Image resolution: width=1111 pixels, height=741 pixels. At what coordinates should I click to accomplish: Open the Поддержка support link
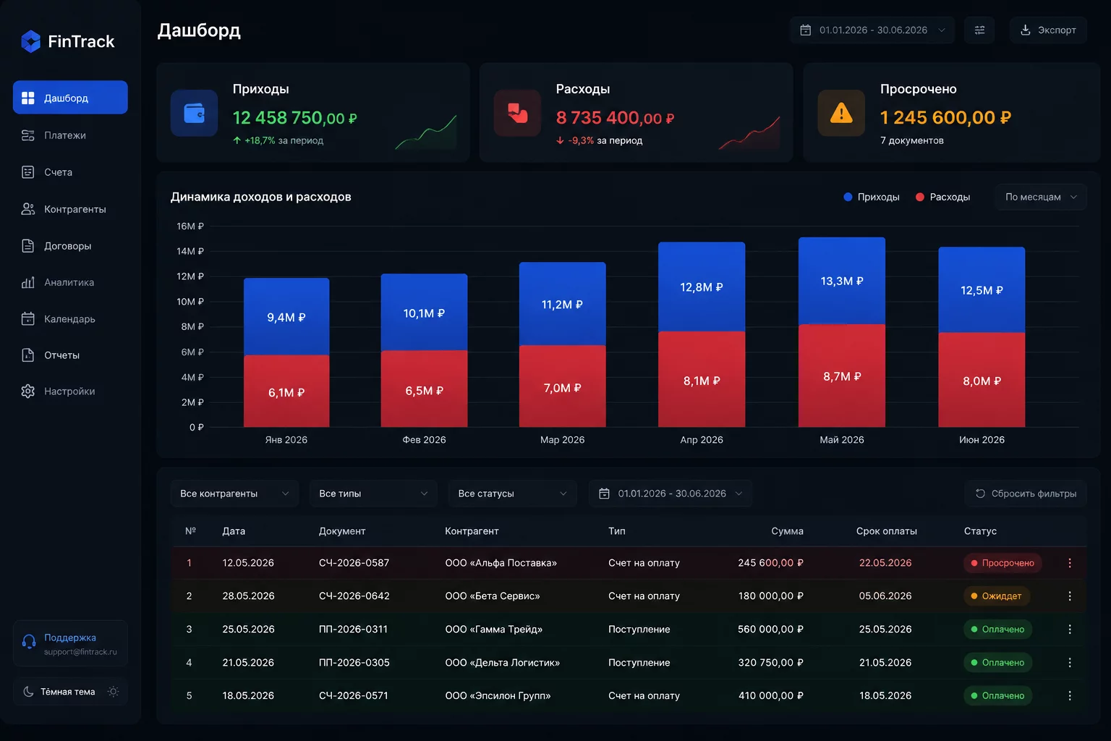pos(70,643)
